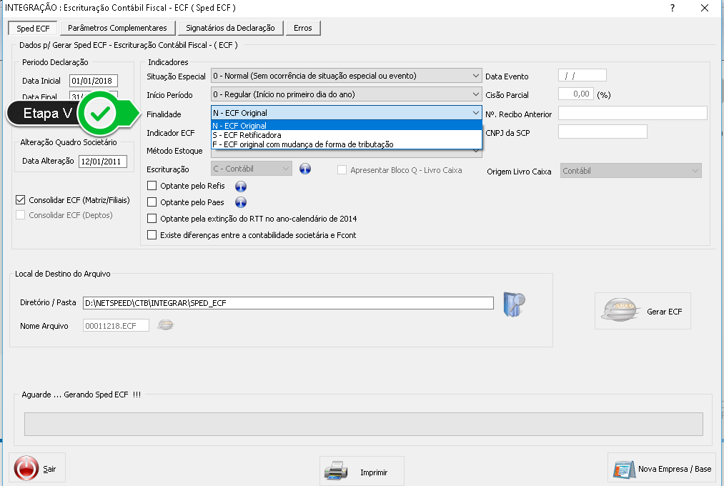Expand the Situação Especial dropdown
The image size is (724, 486).
pyautogui.click(x=476, y=76)
